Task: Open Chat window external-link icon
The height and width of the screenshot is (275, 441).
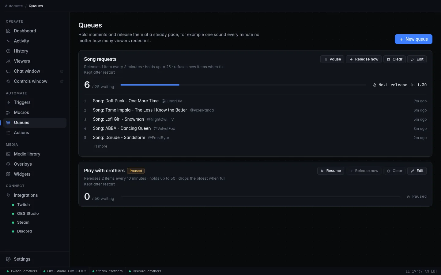Action: point(62,71)
